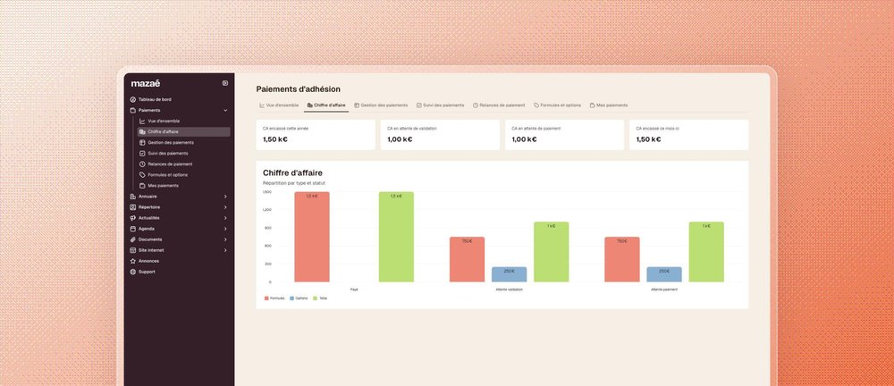Click the Attente validation axis label

[x=510, y=289]
